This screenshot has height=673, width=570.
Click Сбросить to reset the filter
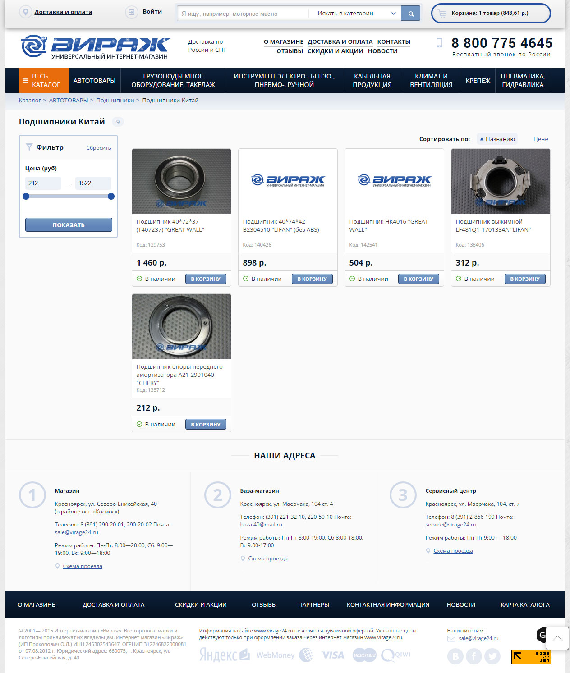(99, 148)
